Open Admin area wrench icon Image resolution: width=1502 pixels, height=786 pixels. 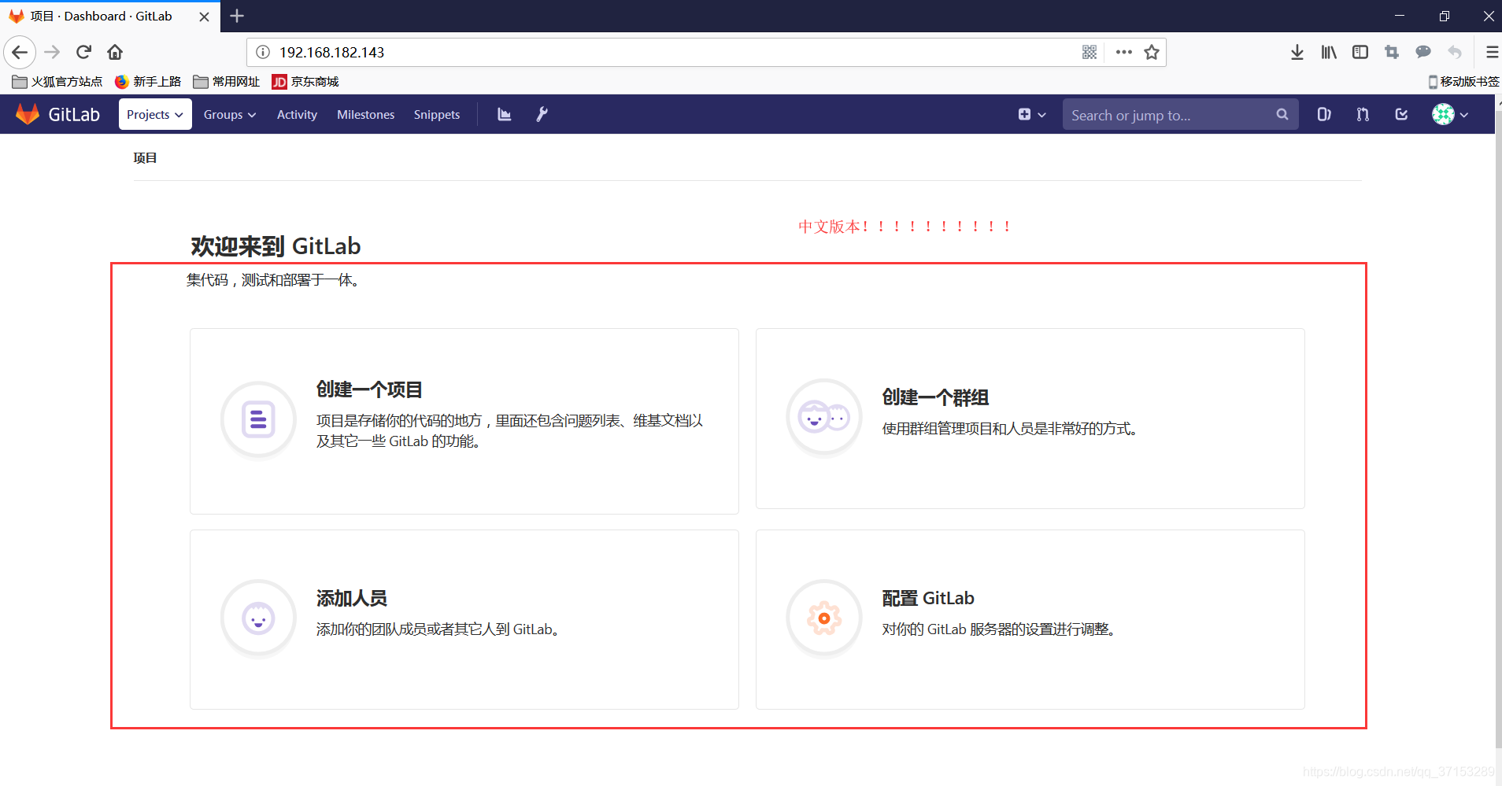(542, 114)
